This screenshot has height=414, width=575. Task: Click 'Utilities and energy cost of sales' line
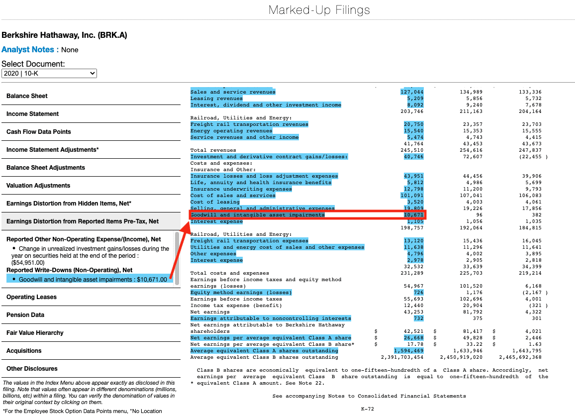(277, 247)
